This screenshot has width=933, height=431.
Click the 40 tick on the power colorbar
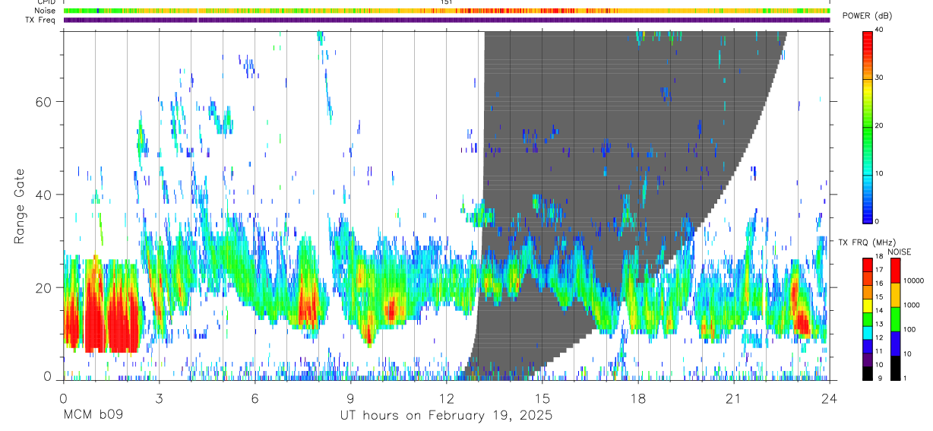tap(878, 30)
